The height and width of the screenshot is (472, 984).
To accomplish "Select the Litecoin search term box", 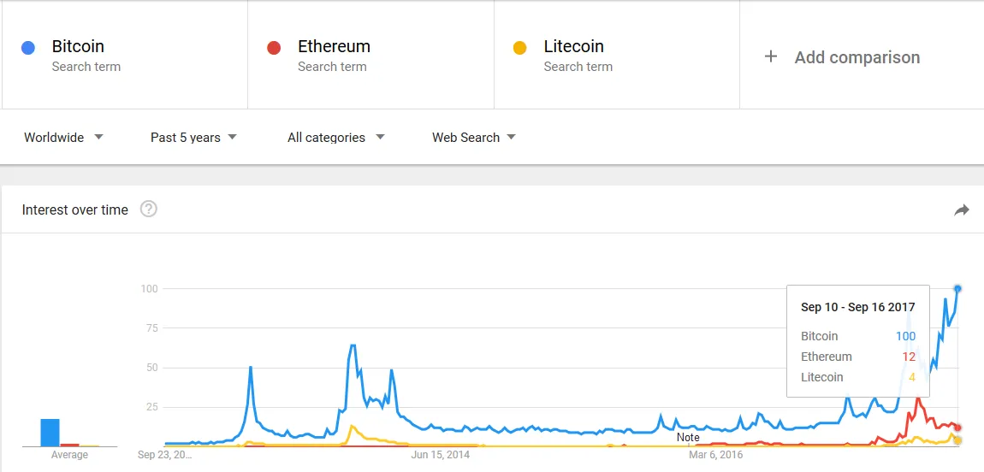I will point(616,55).
